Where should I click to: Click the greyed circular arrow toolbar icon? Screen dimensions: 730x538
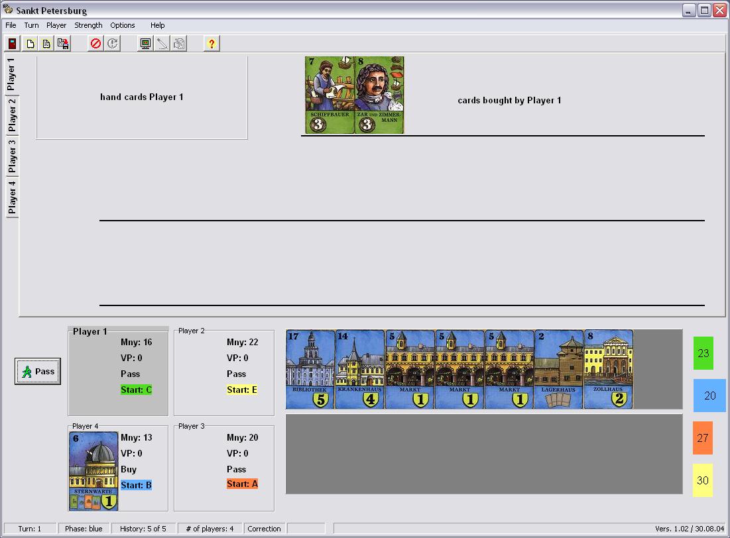(112, 44)
